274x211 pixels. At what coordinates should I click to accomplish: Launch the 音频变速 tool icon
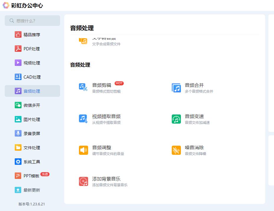[176, 119]
